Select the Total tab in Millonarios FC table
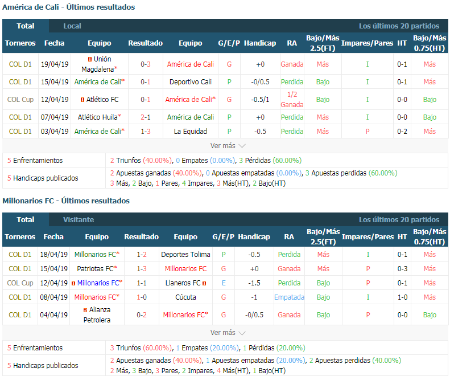This screenshot has width=450, height=376. pos(26,220)
